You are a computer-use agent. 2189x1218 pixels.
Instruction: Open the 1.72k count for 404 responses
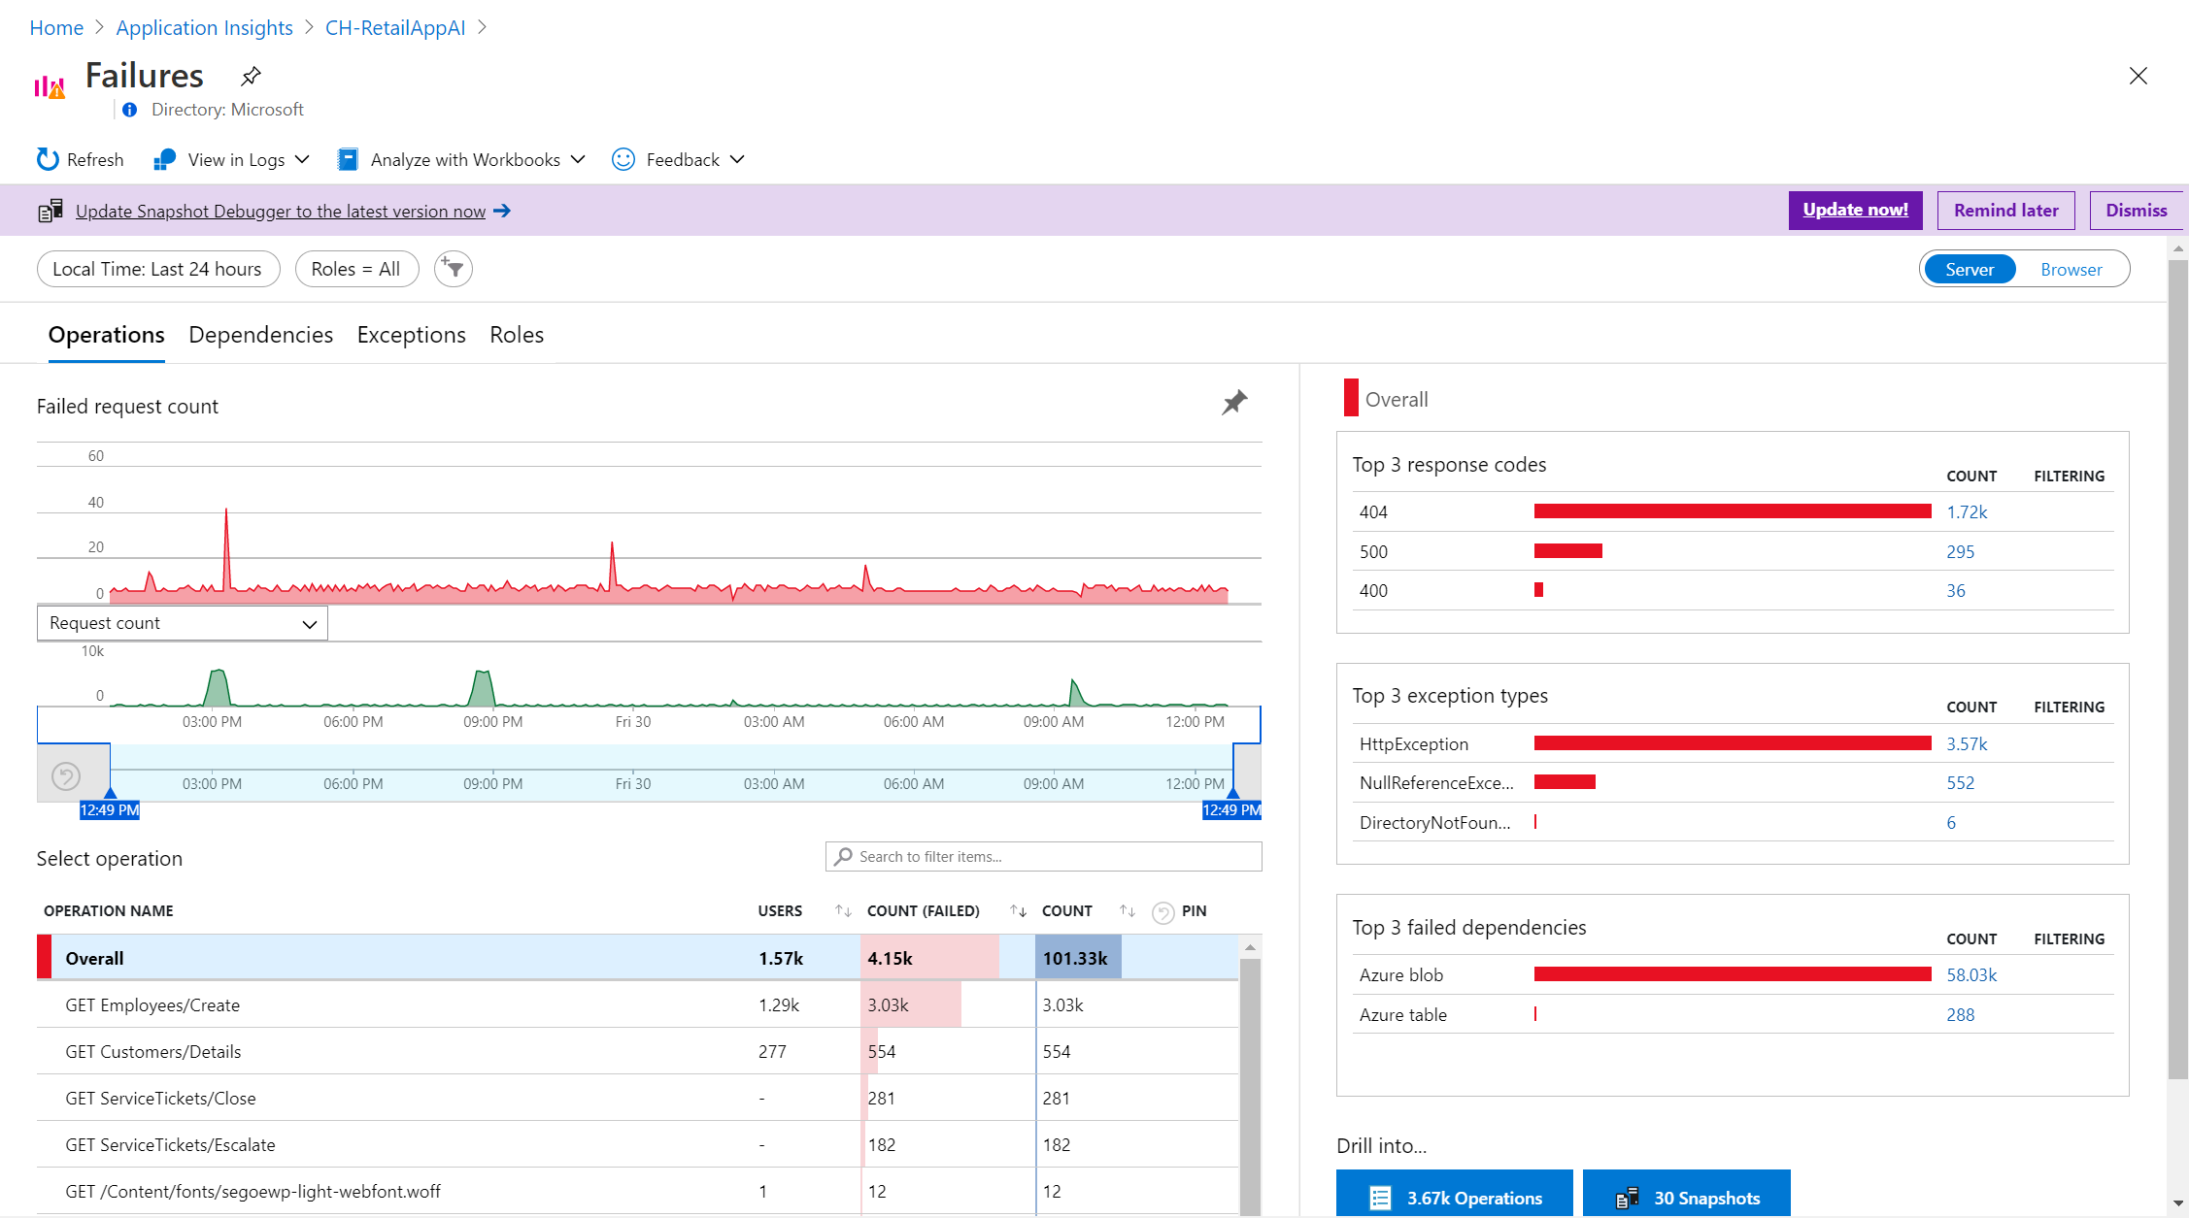tap(1967, 511)
